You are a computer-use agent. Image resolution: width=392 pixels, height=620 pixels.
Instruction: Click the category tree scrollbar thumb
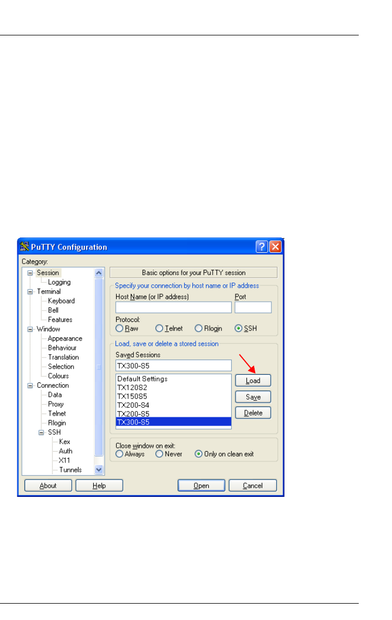pos(99,367)
